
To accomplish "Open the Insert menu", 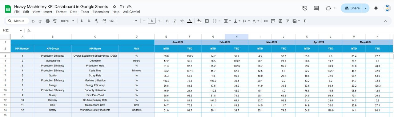I will (x=48, y=12).
